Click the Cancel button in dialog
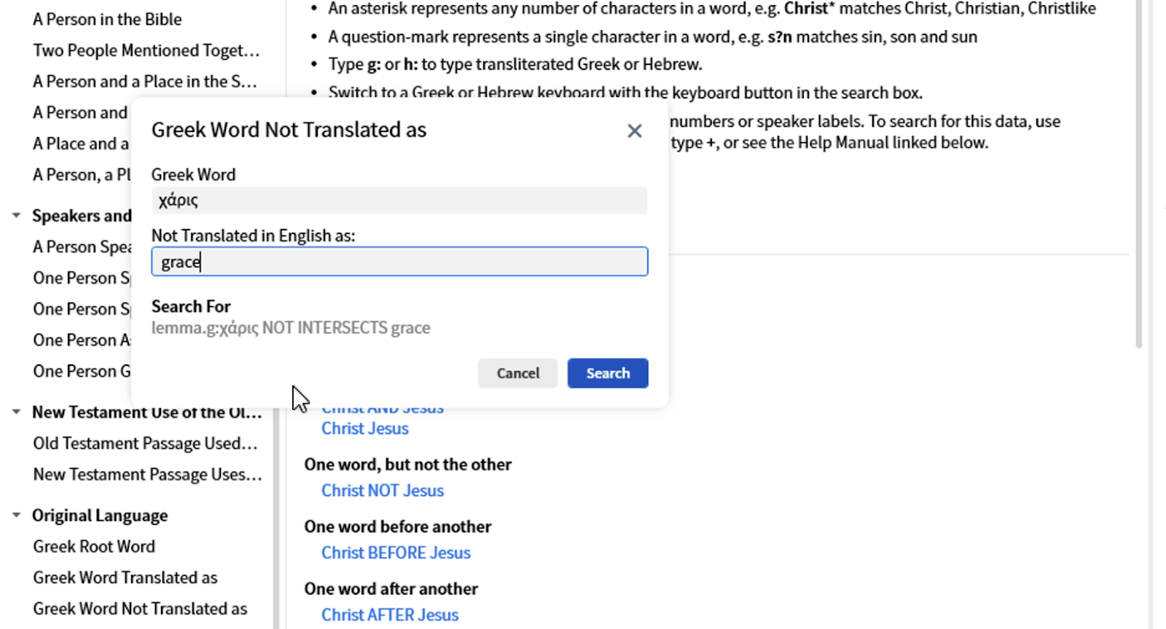 click(x=517, y=373)
